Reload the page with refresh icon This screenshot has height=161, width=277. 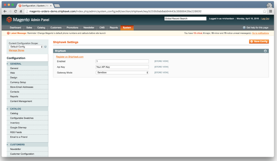click(x=15, y=11)
